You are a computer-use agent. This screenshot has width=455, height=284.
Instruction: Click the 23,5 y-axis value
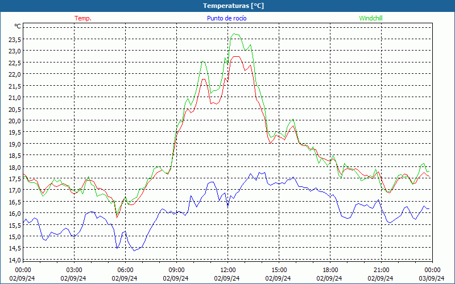pos(15,40)
